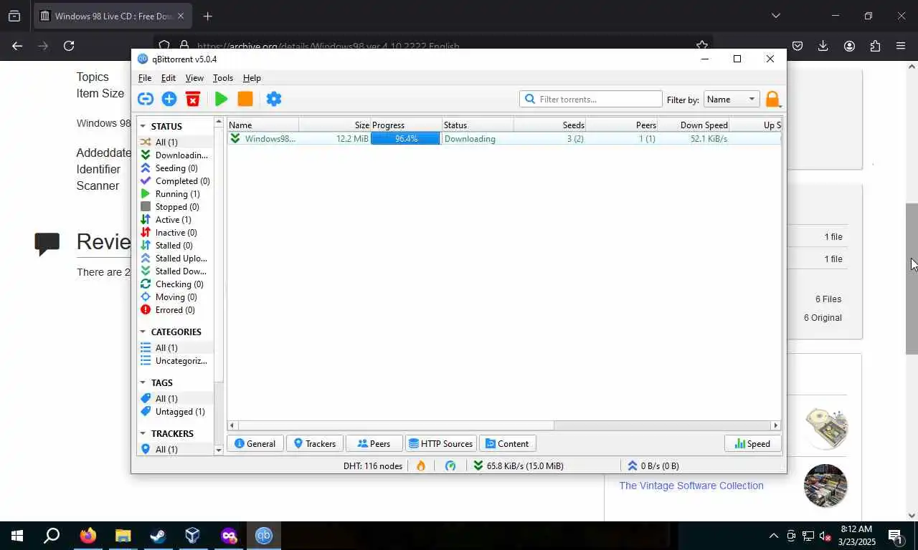The height and width of the screenshot is (550, 918).
Task: Select the Untagged (1) tag filter
Action: tap(175, 411)
